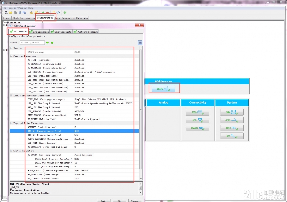Open the NVIC system configuration

click(232, 128)
